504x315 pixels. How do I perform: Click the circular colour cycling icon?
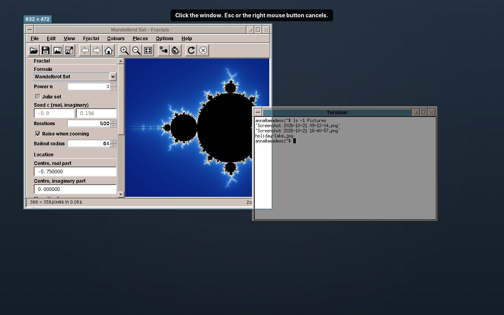click(x=176, y=50)
